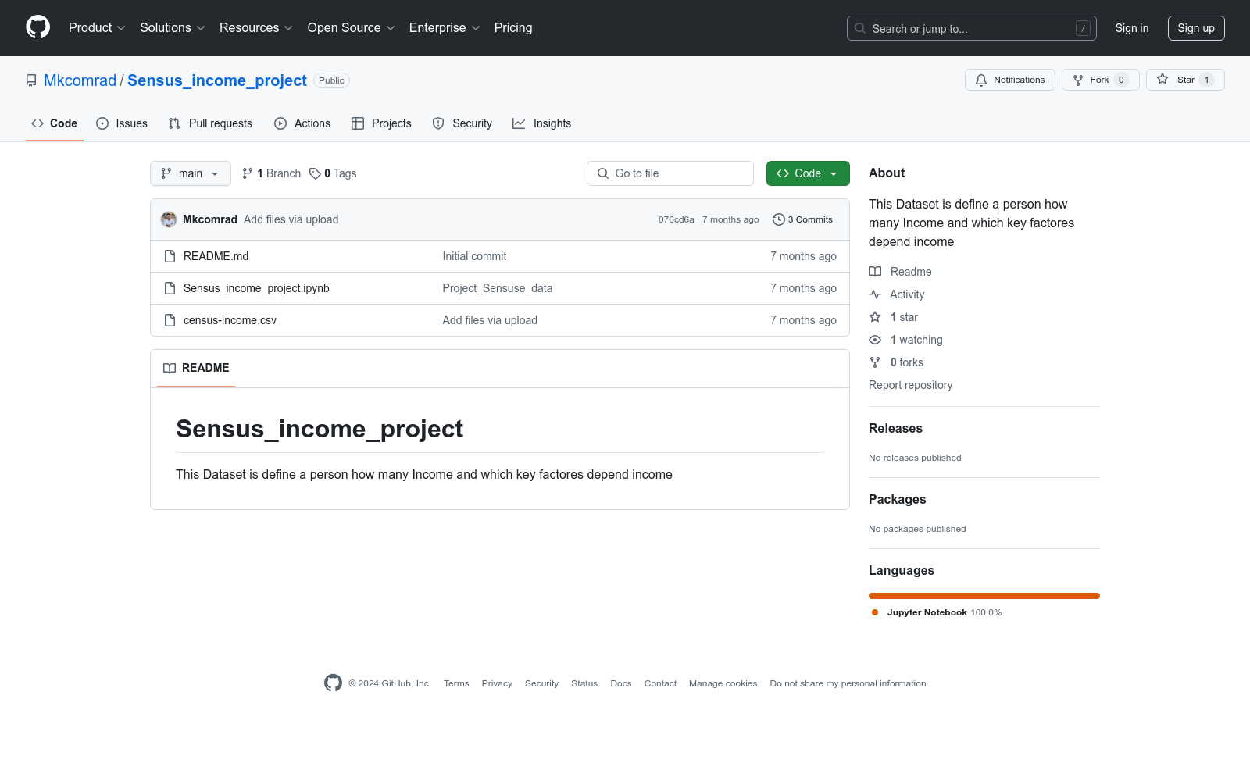Click the Releases heading link
The width and height of the screenshot is (1250, 781).
[895, 428]
